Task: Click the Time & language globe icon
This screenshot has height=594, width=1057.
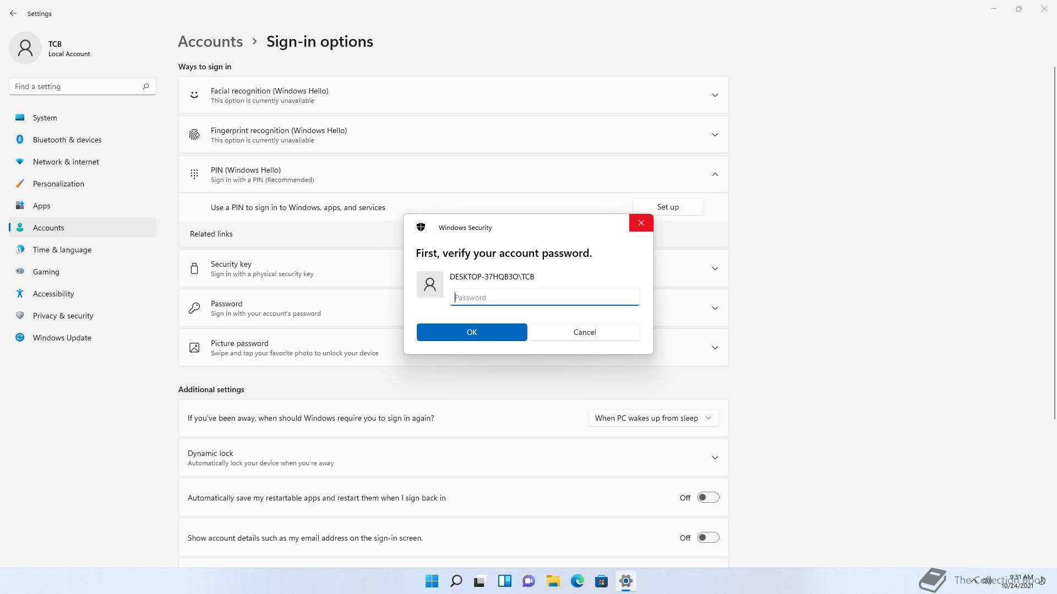Action: (x=20, y=250)
